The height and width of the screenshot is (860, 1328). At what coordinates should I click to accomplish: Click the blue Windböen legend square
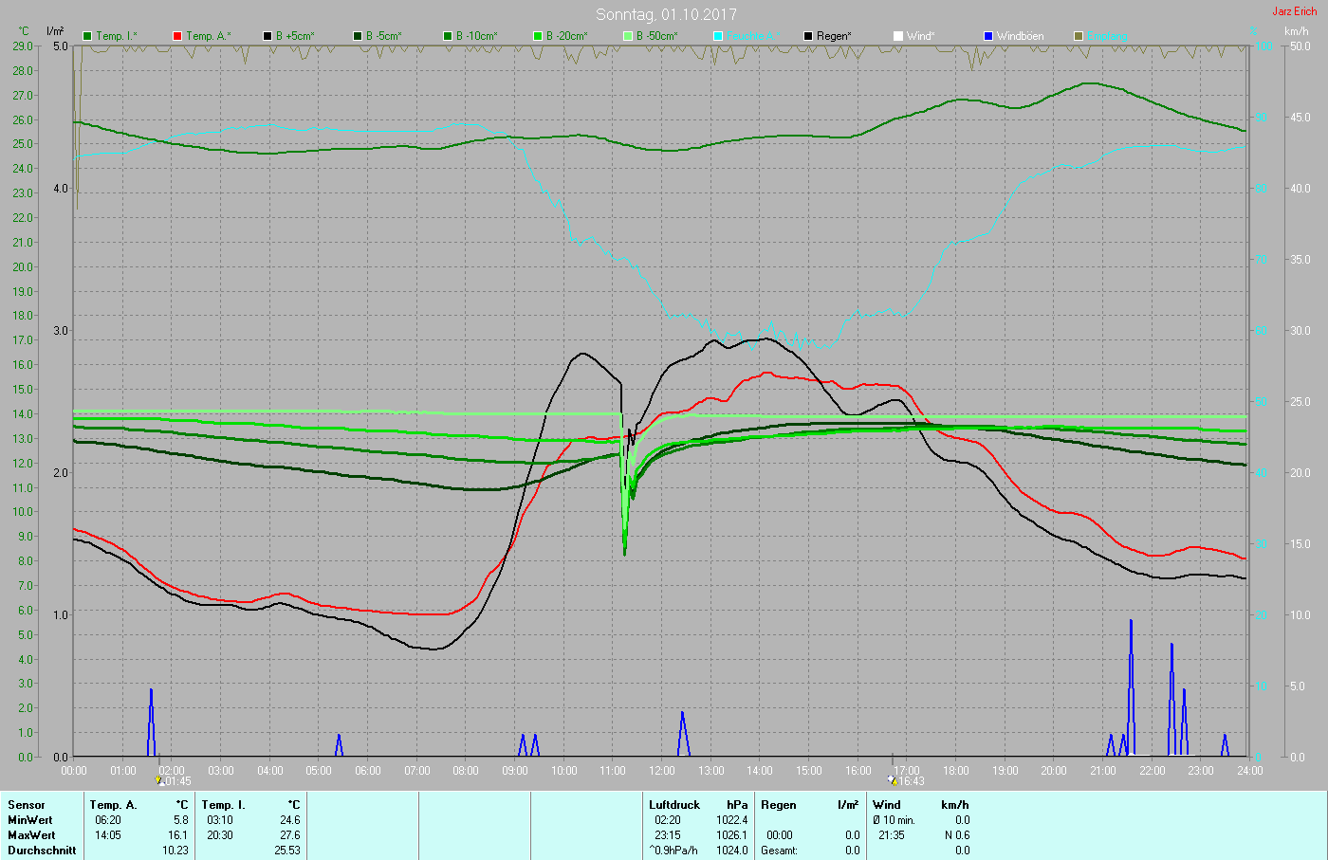coord(988,36)
